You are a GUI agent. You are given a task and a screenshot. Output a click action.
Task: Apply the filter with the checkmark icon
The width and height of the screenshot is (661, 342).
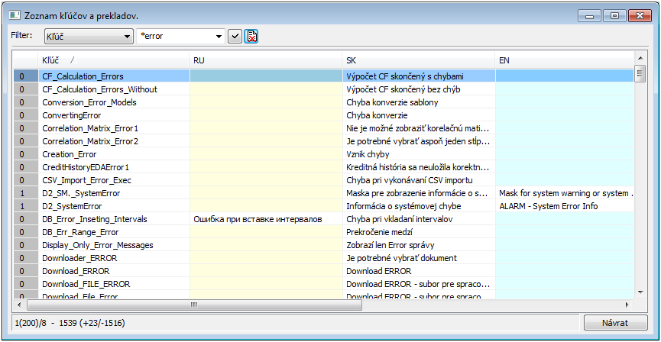(235, 36)
